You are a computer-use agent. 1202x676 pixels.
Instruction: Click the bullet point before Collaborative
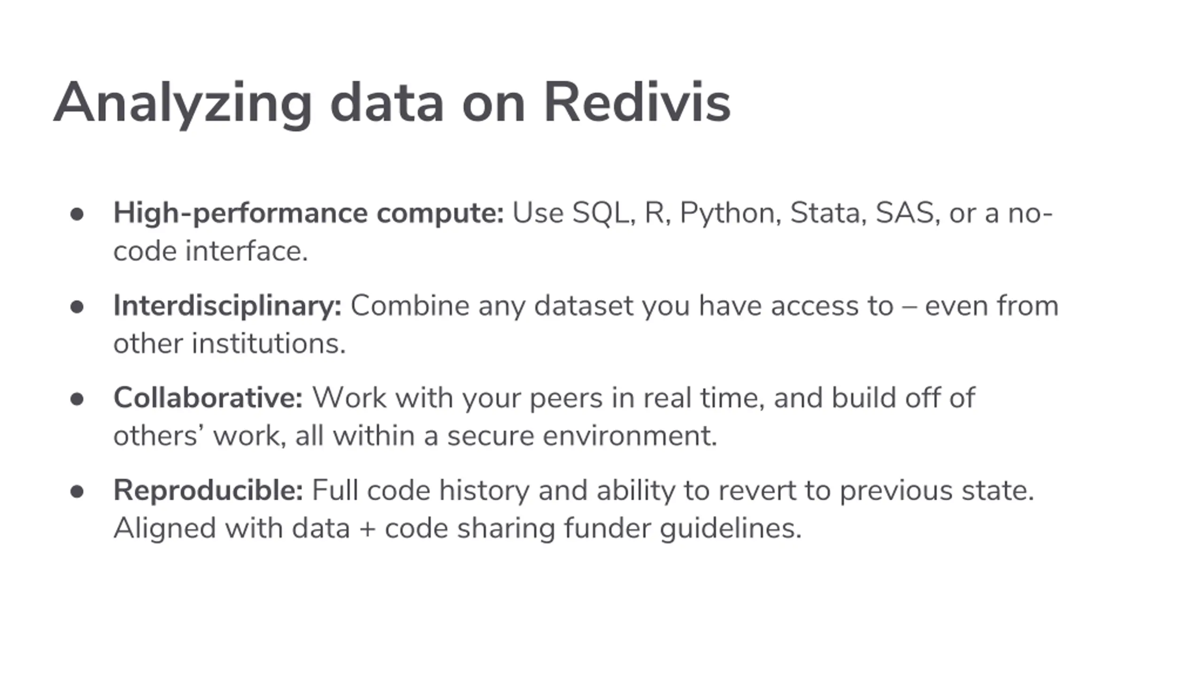(77, 399)
